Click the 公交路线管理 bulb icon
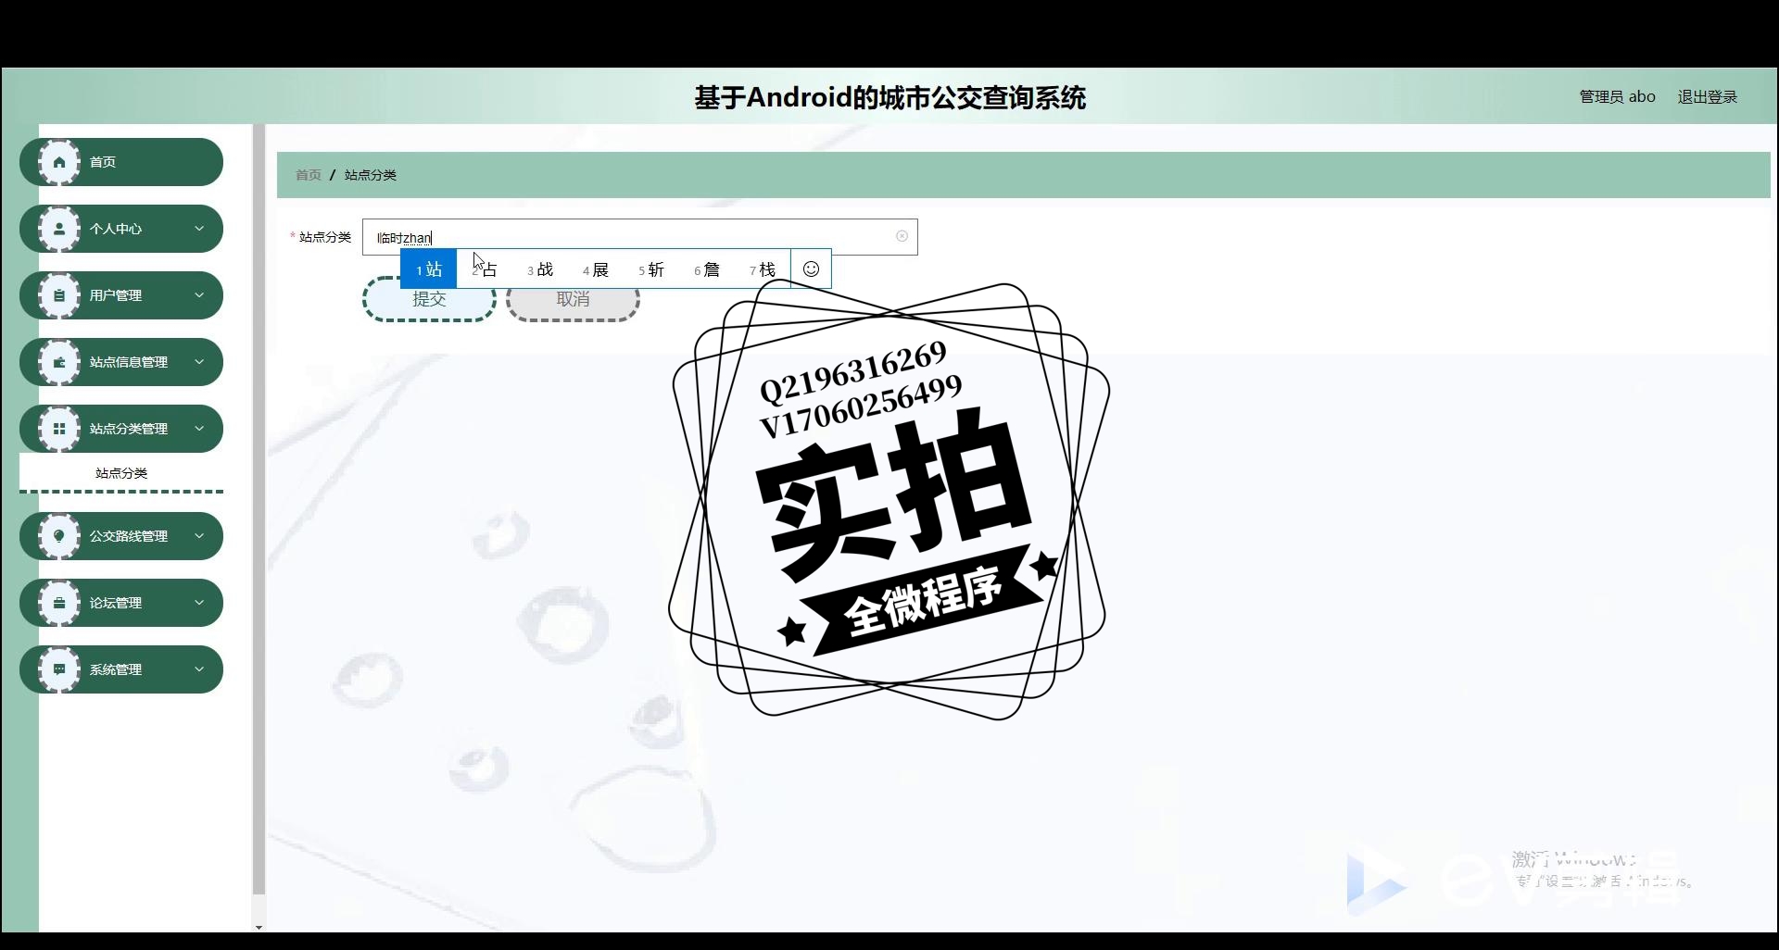The width and height of the screenshot is (1779, 950). pyautogui.click(x=59, y=536)
